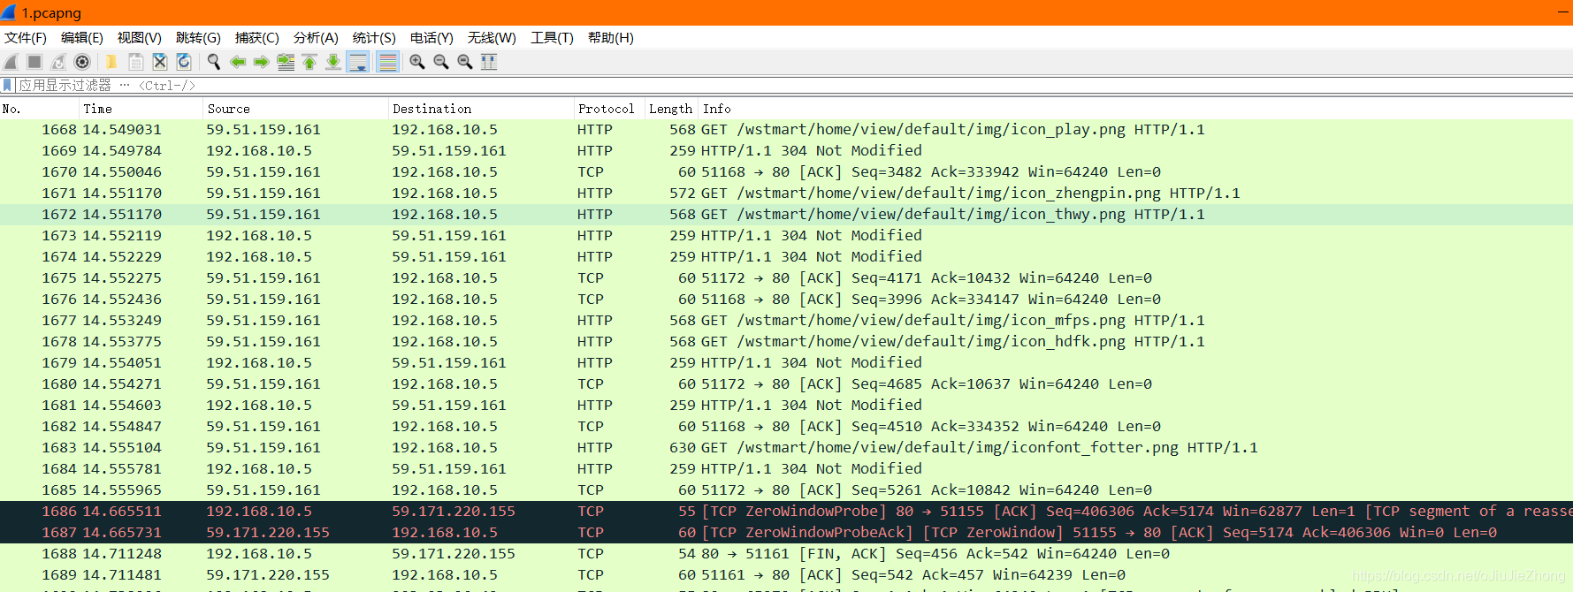Close this capture file
The height and width of the screenshot is (592, 1573).
click(159, 62)
